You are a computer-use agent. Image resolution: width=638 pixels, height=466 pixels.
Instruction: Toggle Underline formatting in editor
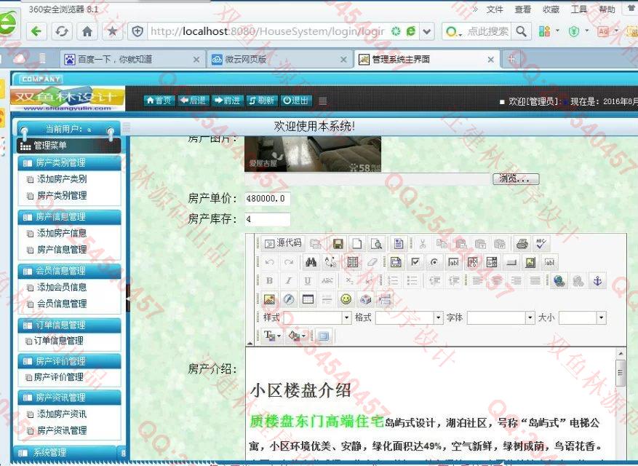click(x=308, y=281)
